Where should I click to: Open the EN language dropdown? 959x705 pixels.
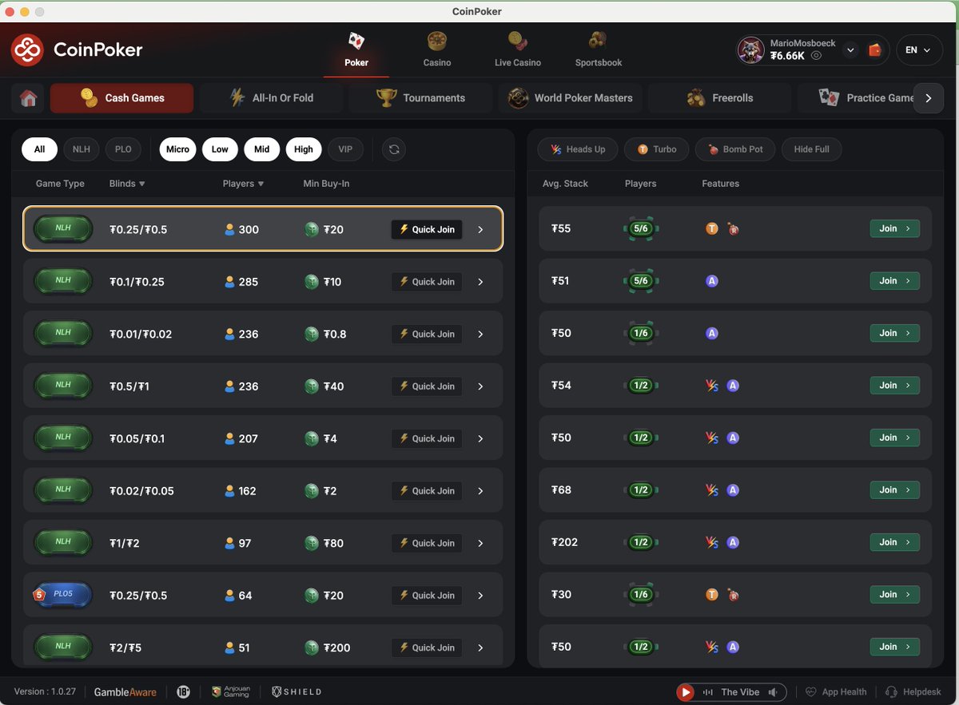click(919, 50)
